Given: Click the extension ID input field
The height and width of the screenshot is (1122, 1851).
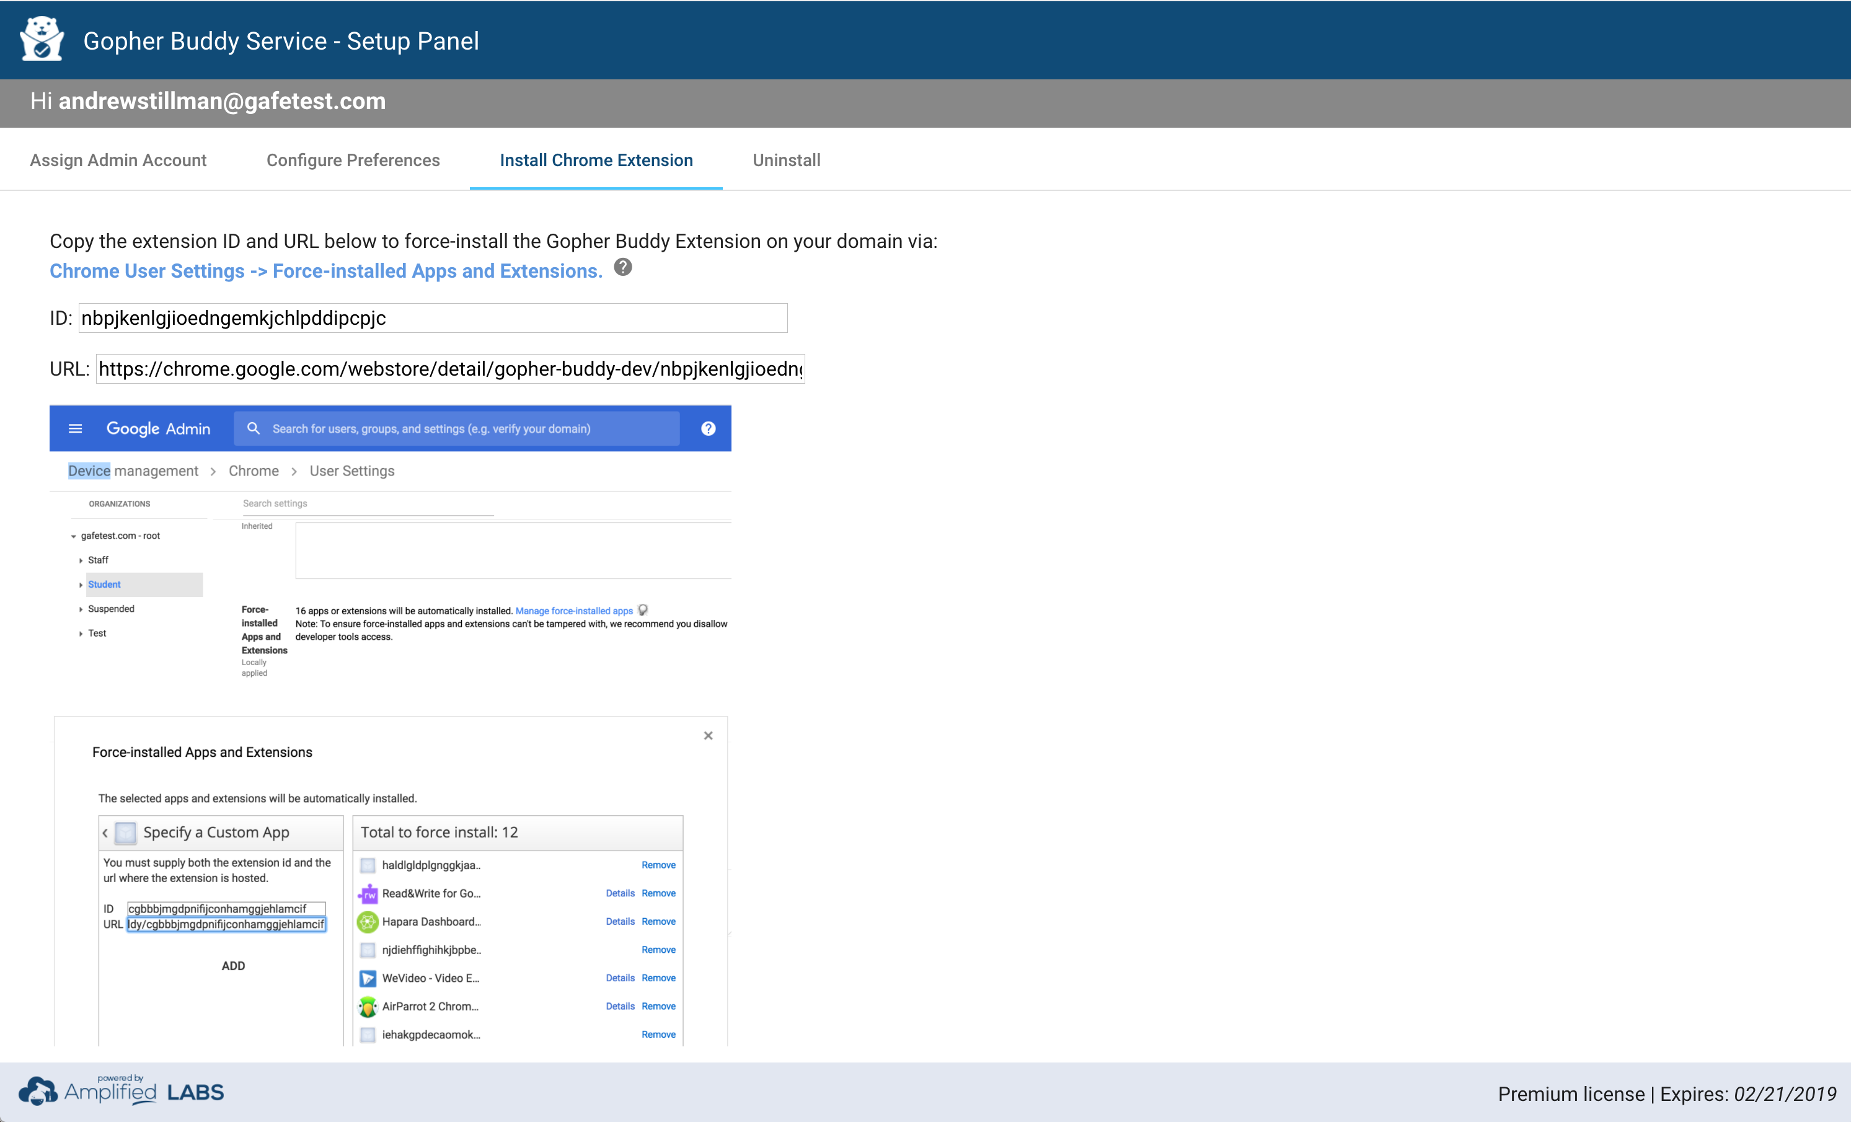Looking at the screenshot, I should coord(433,319).
